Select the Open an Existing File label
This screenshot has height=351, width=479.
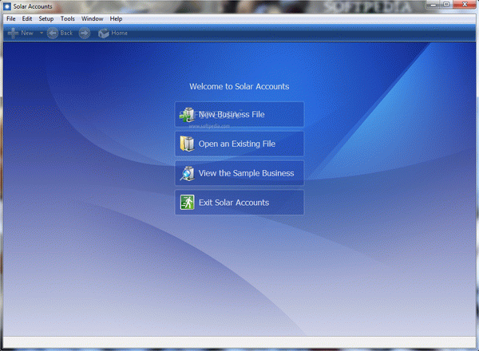[237, 144]
